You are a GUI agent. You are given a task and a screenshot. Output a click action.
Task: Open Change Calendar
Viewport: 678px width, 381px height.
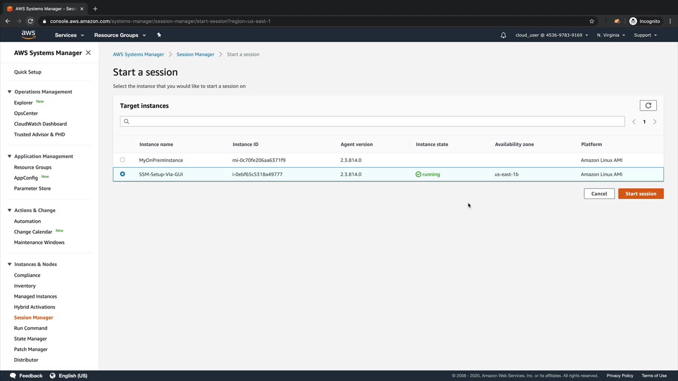pyautogui.click(x=33, y=232)
